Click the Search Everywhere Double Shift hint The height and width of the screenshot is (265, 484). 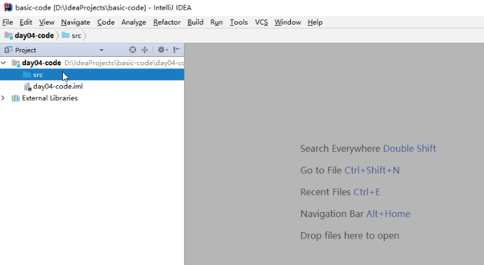tap(368, 149)
